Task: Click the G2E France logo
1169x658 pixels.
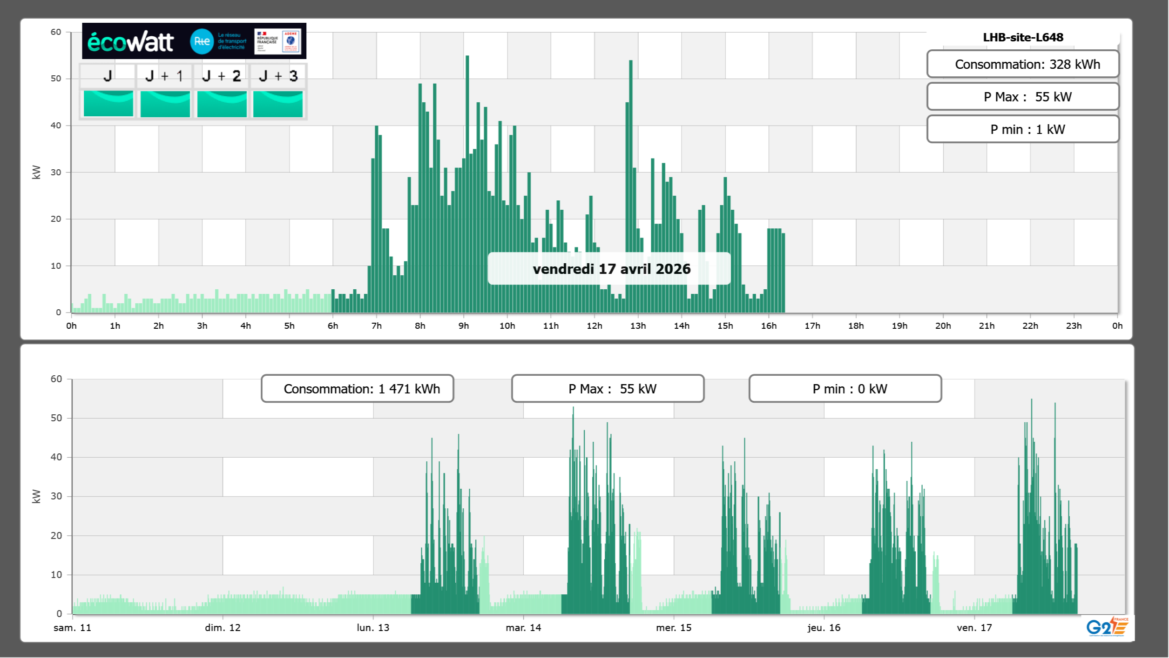Action: coord(1107,627)
